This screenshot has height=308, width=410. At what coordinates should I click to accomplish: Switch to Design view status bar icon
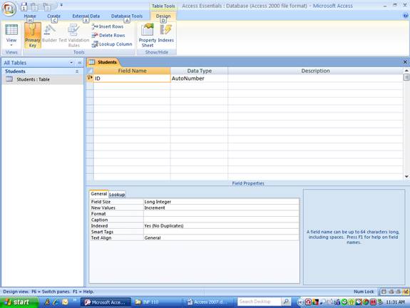click(x=406, y=292)
